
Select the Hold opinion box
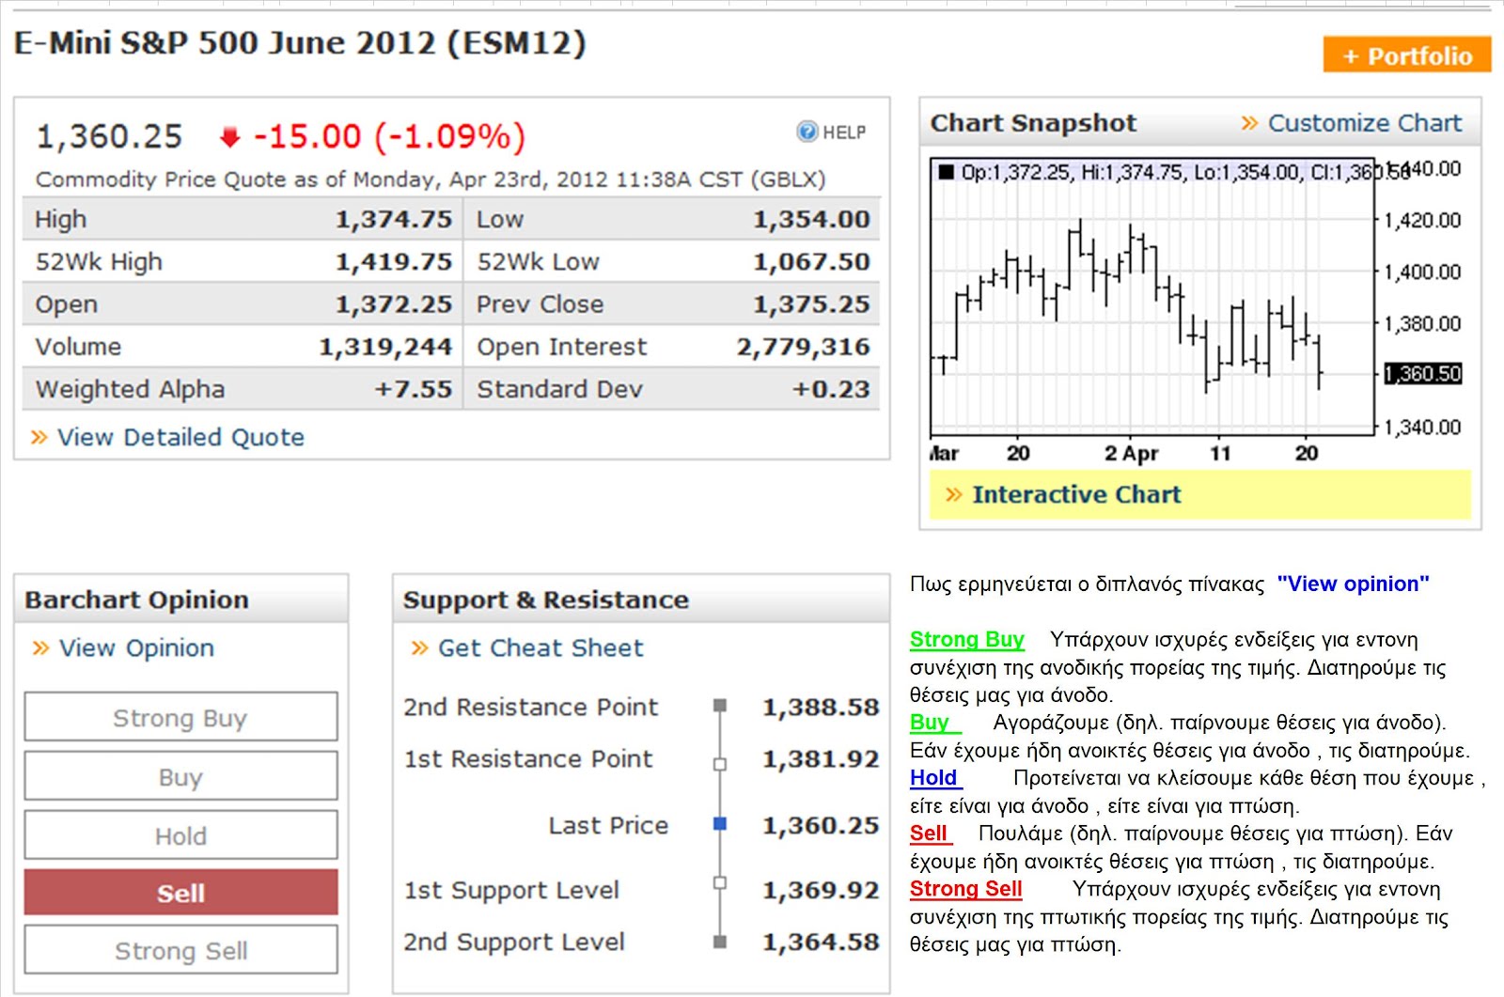click(180, 835)
